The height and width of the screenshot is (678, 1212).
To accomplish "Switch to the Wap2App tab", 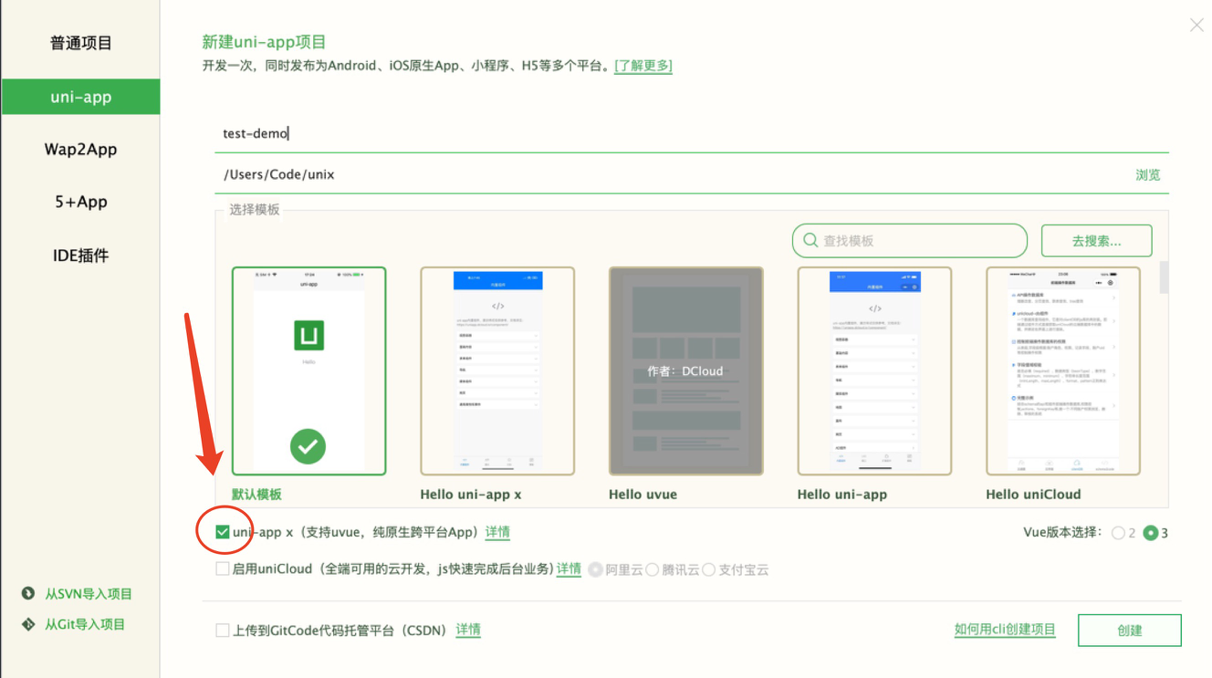I will (x=80, y=150).
